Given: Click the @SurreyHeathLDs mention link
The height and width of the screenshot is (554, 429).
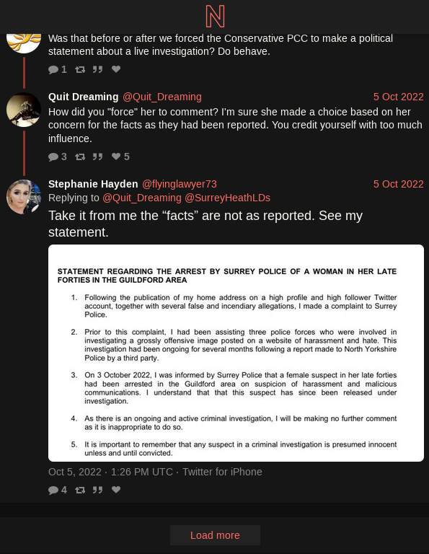Looking at the screenshot, I should tap(227, 198).
